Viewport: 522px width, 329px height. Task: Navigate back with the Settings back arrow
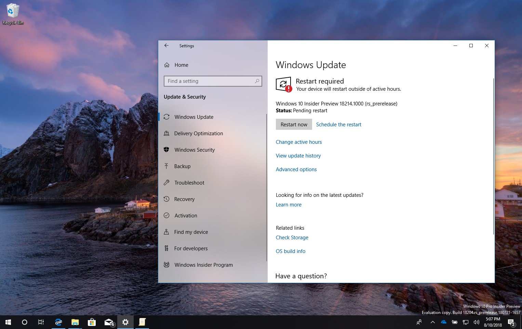tap(166, 45)
